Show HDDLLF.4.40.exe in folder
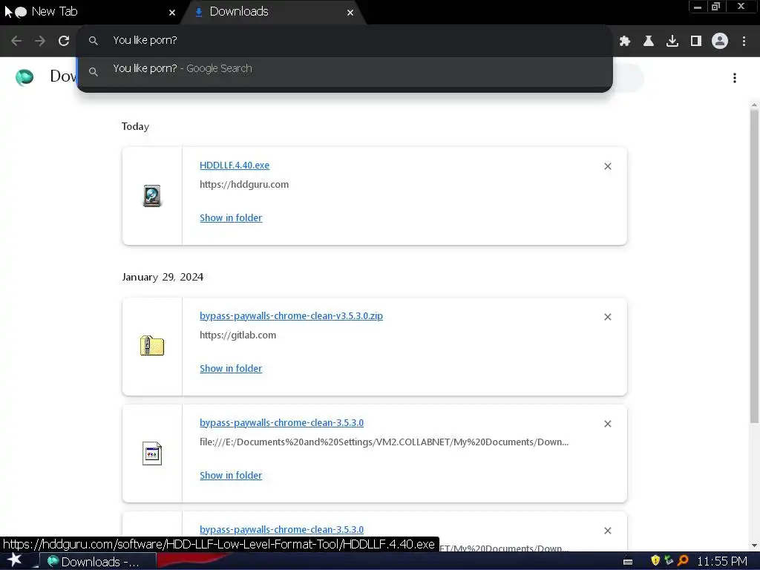The width and height of the screenshot is (760, 570). pyautogui.click(x=231, y=218)
